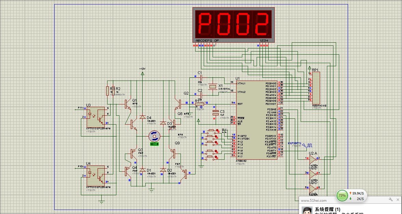The height and width of the screenshot is (214, 402).
Task: Click diode D4 symbol
Action: pyautogui.click(x=143, y=117)
